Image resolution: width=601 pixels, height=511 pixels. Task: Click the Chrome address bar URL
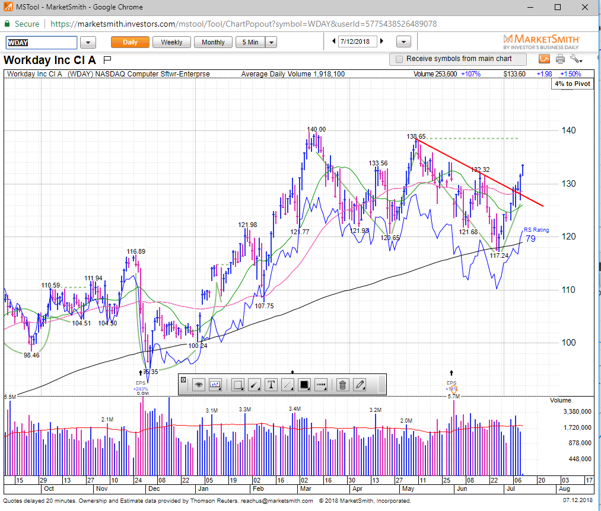(243, 24)
